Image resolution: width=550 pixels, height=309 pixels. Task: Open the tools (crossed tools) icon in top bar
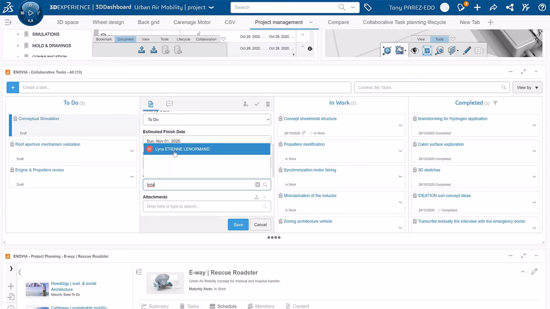pyautogui.click(x=526, y=7)
